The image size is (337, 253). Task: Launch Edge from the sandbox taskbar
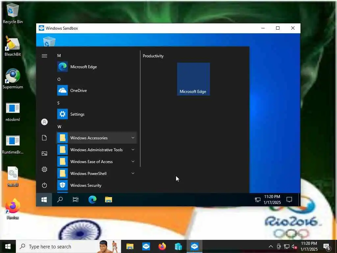[92, 200]
